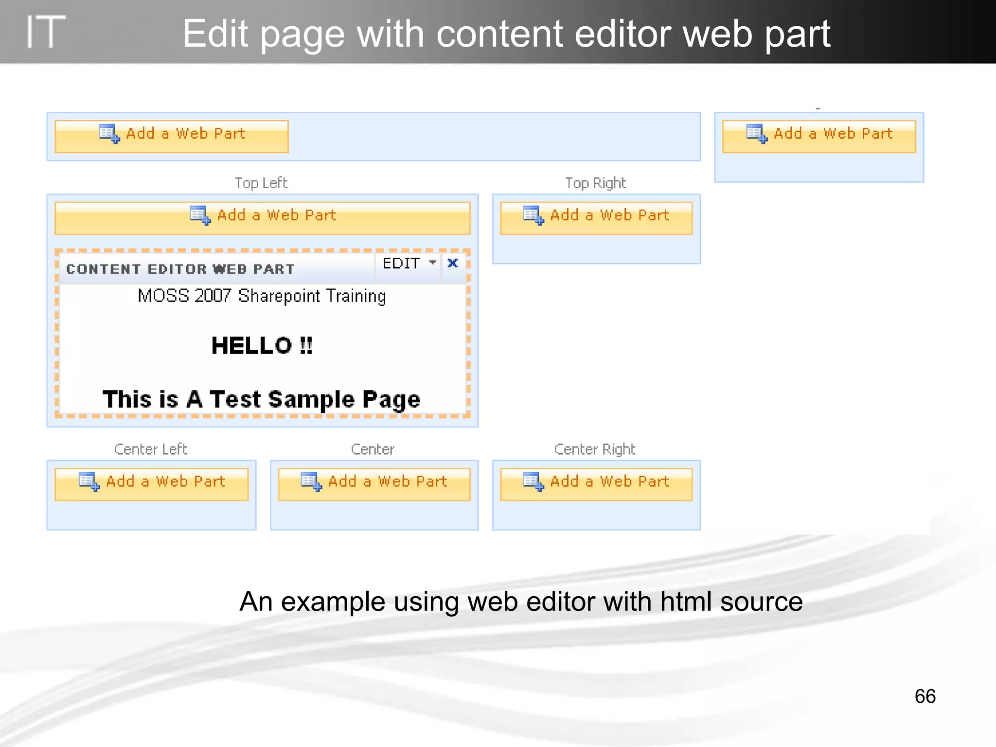The height and width of the screenshot is (747, 996).
Task: Add a Web Part to far-right zone
Action: click(819, 136)
